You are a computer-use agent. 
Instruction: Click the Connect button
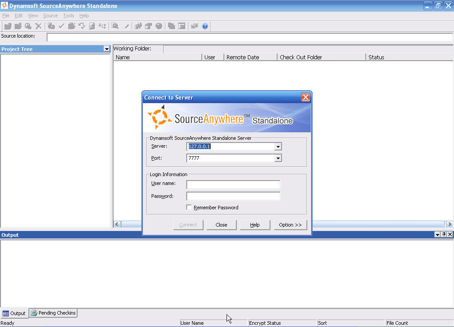click(188, 225)
